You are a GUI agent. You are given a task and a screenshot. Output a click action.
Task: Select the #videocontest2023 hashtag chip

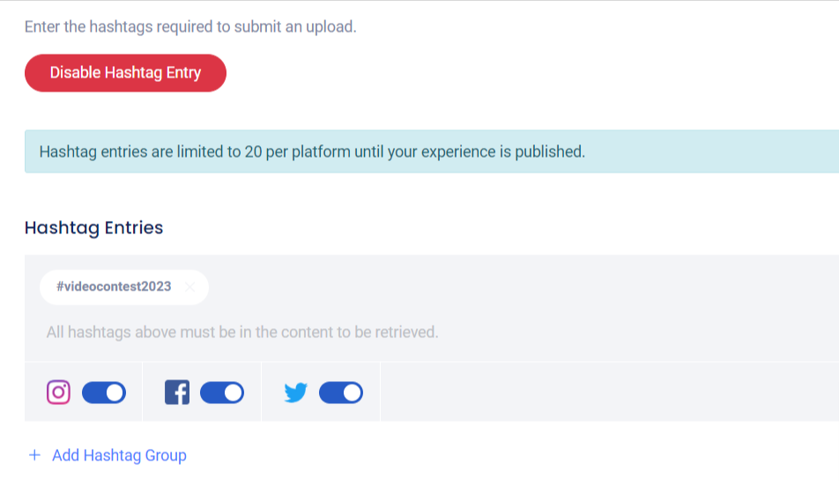pos(114,287)
